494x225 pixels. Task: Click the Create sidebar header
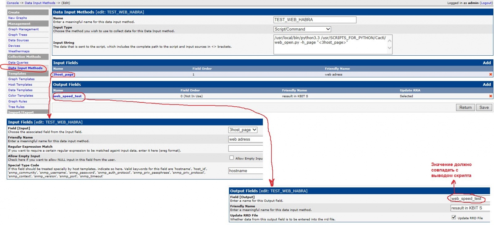tap(28, 12)
